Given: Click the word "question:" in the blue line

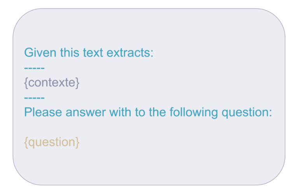Looking at the screenshot, I should point(247,113).
